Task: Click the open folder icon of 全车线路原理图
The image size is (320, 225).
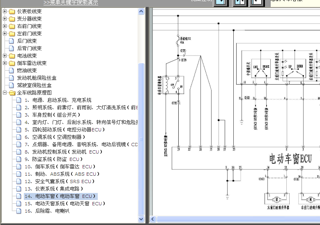Action: pyautogui.click(x=12, y=93)
